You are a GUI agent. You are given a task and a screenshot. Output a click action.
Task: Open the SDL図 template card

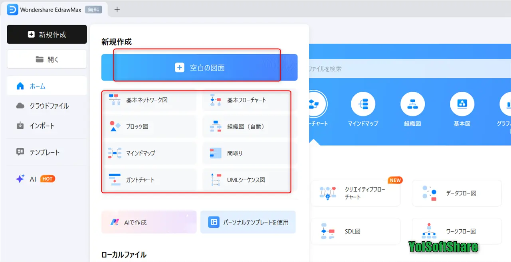355,231
